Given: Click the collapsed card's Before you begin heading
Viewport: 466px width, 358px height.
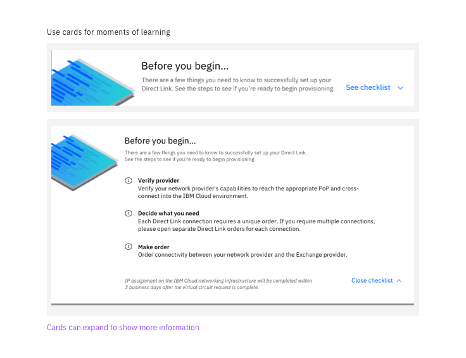Looking at the screenshot, I should click(185, 66).
